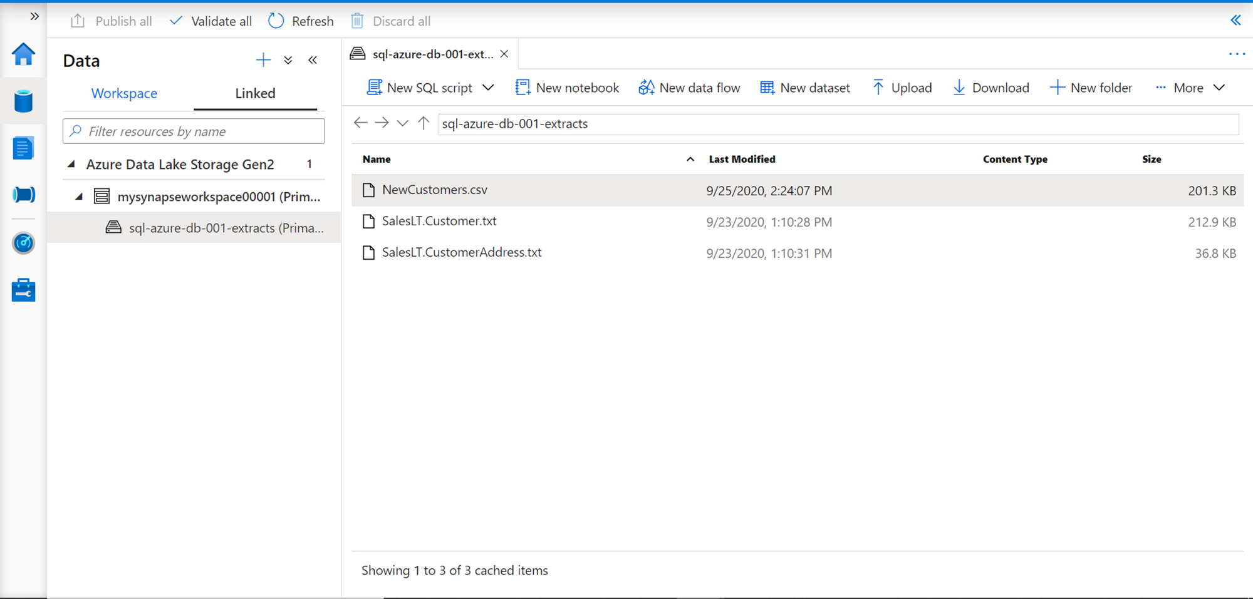Click the SalesLT.CustomerAddress.txt file icon
1253x599 pixels.
(x=369, y=253)
